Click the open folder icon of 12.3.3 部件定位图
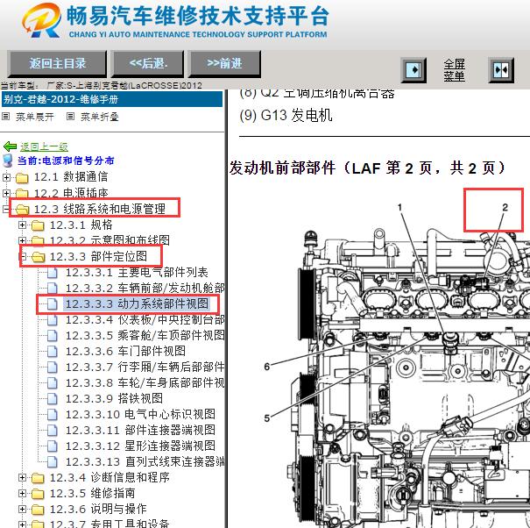 [38, 257]
